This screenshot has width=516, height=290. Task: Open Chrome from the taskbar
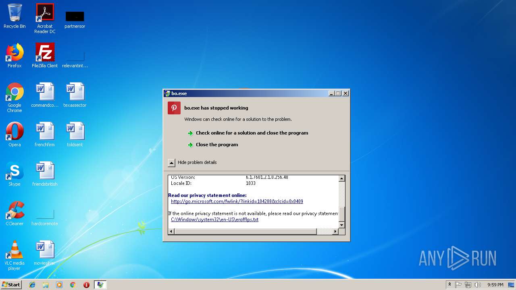coord(73,285)
